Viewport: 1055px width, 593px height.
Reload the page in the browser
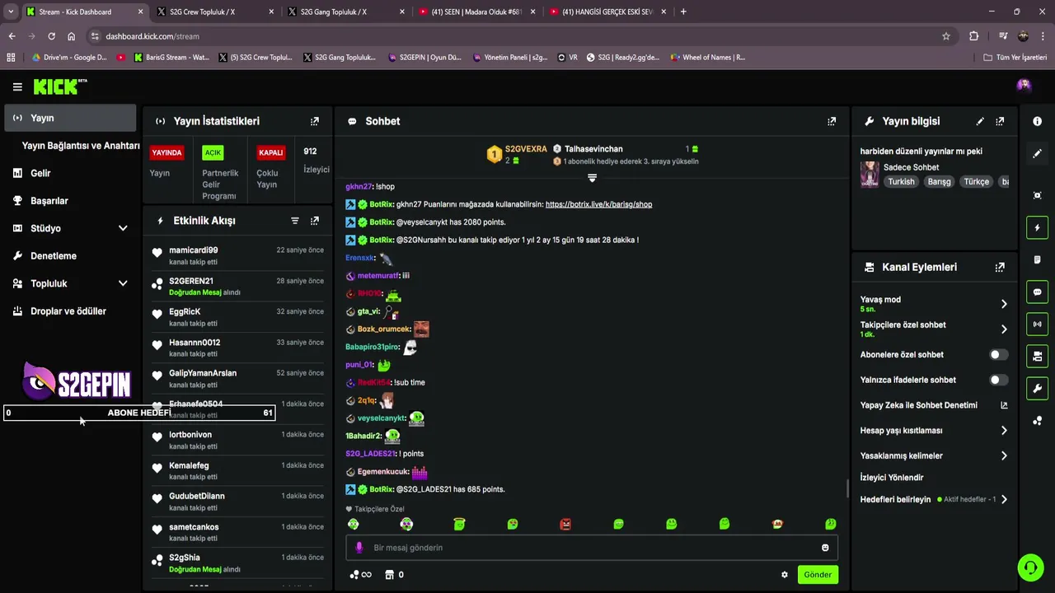point(51,36)
